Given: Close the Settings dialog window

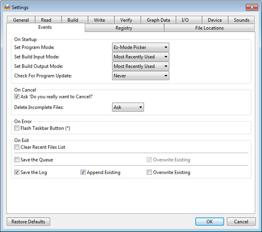Looking at the screenshot, I should [x=251, y=7].
